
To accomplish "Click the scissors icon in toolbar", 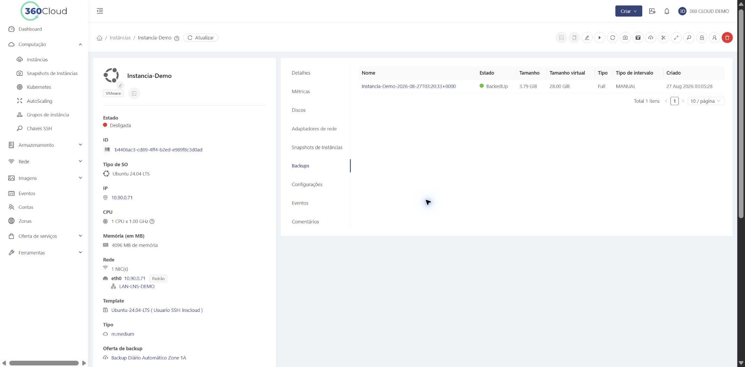I will pos(663,38).
